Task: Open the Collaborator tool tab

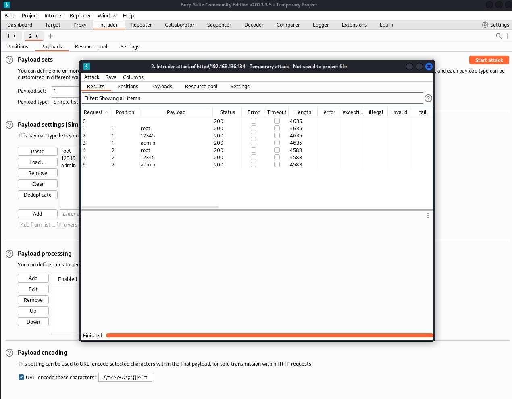Action: [179, 25]
